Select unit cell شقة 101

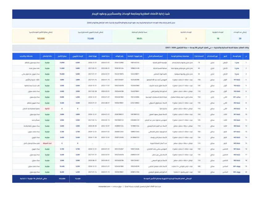pos(237,80)
